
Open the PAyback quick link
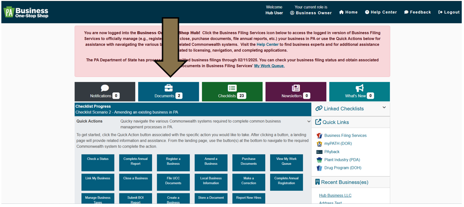click(x=332, y=152)
